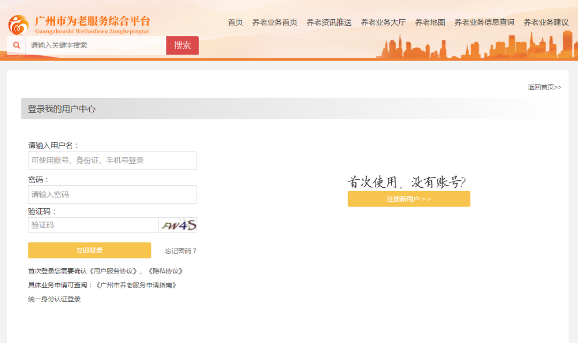578x343 pixels.
Task: Select 养老业务大厅 in navigation
Action: point(383,22)
